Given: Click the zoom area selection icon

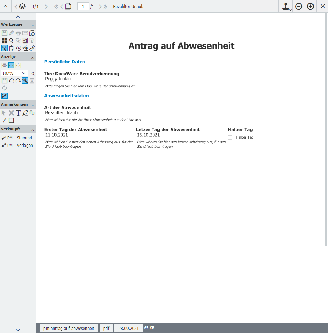Looking at the screenshot, I should [32, 73].
